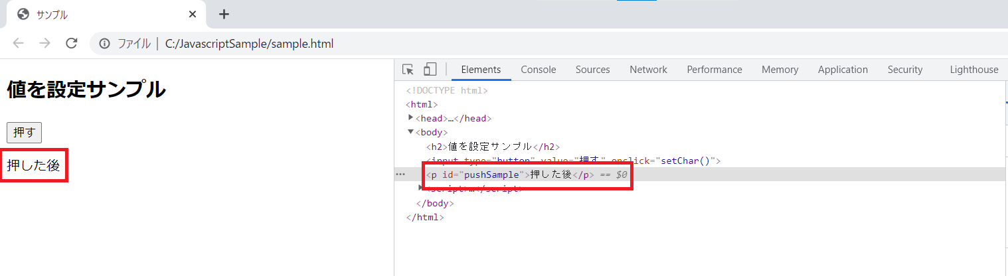
Task: Reload the page with the refresh icon
Action: pyautogui.click(x=72, y=44)
